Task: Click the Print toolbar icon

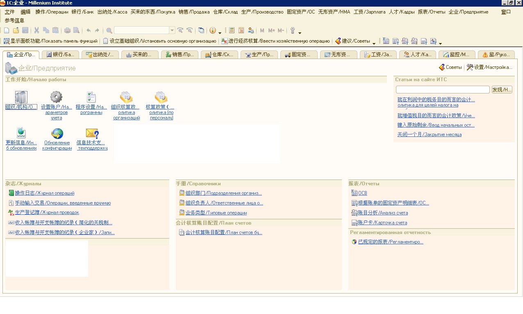Action: tap(67, 30)
